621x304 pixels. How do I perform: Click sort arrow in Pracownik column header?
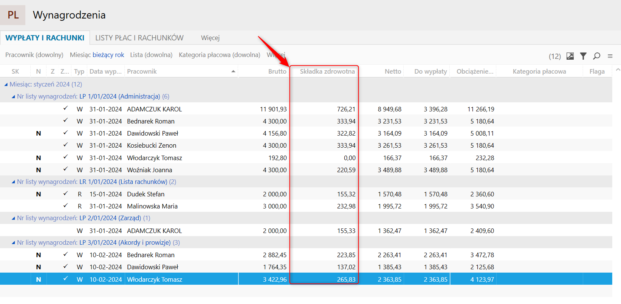tap(233, 71)
